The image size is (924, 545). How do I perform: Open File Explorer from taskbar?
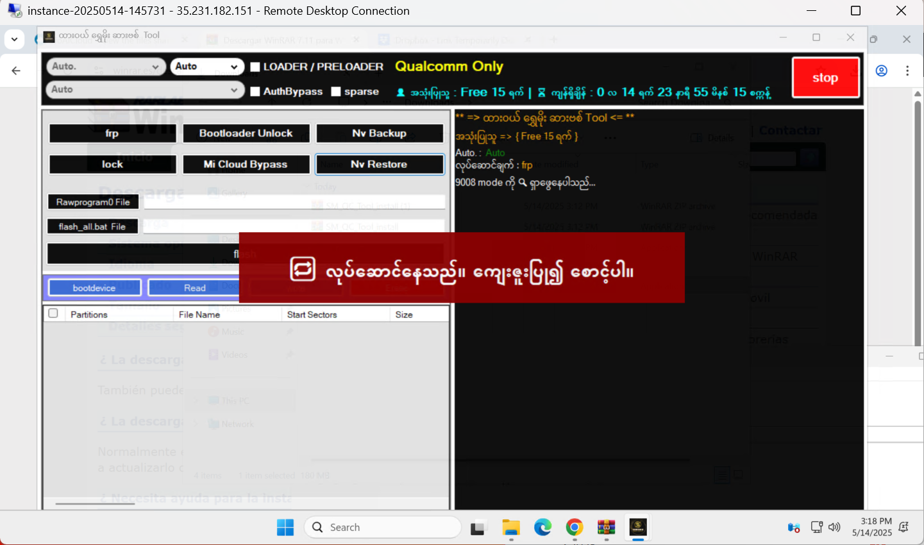(x=511, y=527)
